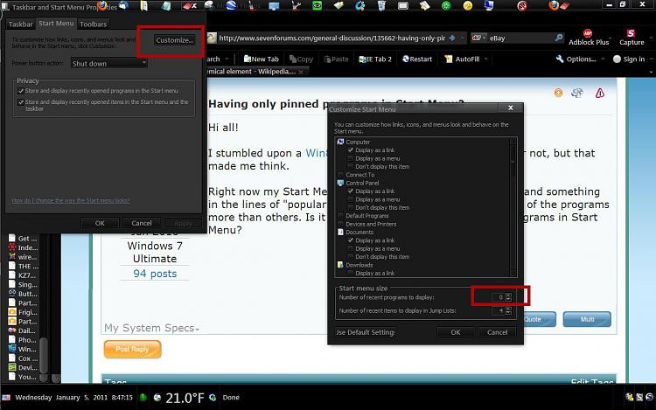Expand the My System Specs dropdown

coord(197,330)
